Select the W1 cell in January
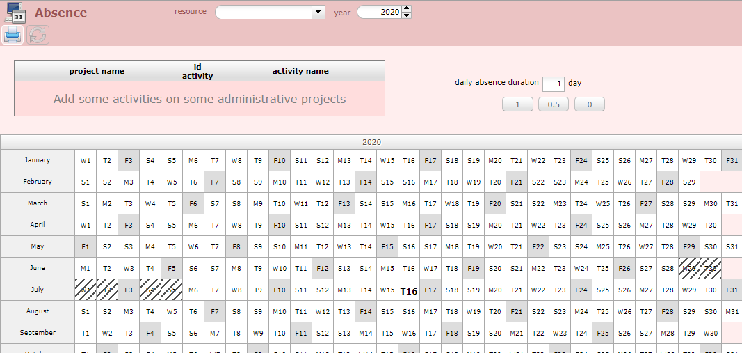Image resolution: width=742 pixels, height=353 pixels. (86, 160)
